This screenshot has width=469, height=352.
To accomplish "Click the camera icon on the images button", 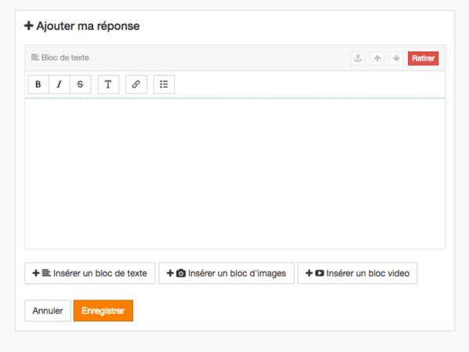I will (x=181, y=273).
